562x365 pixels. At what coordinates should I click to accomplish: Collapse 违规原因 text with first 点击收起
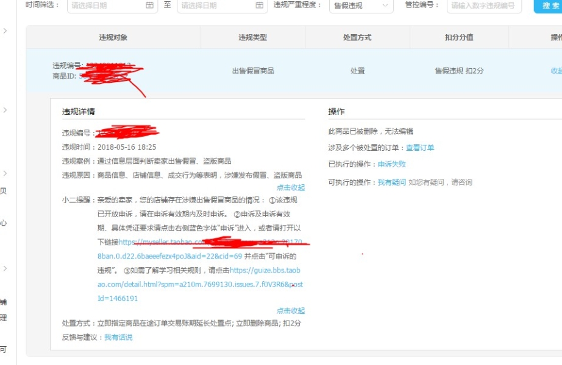[x=290, y=187]
